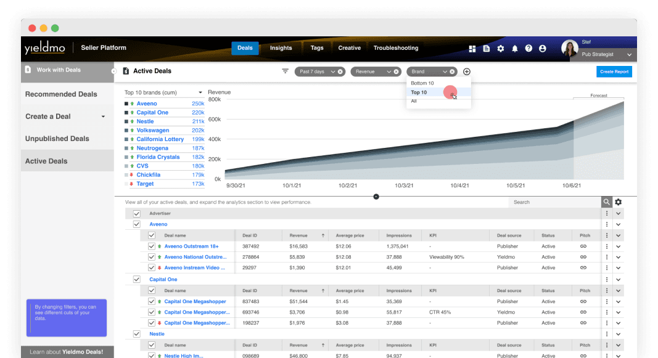Sort Aveeno deals by Revenue arrow
This screenshot has height=358, width=658.
tap(323, 235)
